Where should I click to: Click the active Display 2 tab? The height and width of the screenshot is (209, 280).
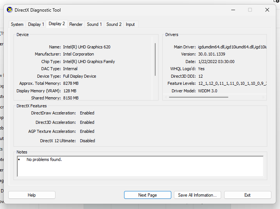tap(57, 24)
